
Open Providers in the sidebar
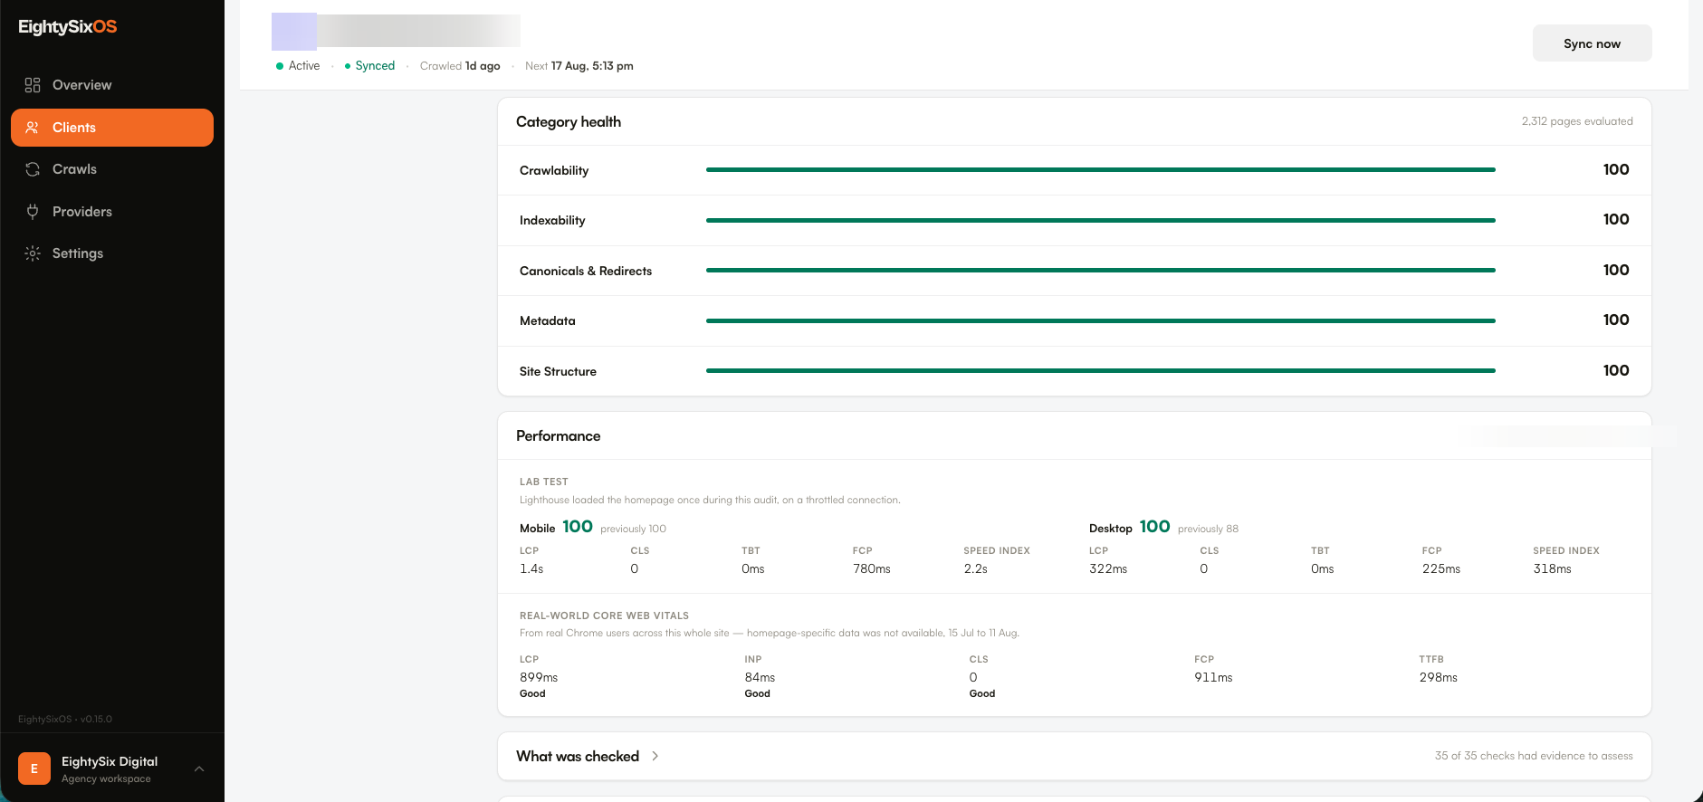tap(112, 212)
